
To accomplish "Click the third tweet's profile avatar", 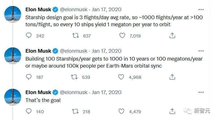I will [13, 97].
